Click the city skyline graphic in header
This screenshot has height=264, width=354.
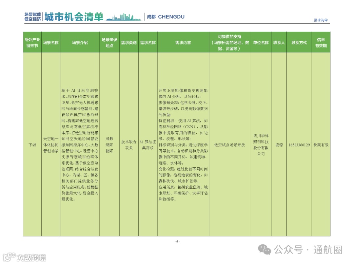pyautogui.click(x=123, y=17)
